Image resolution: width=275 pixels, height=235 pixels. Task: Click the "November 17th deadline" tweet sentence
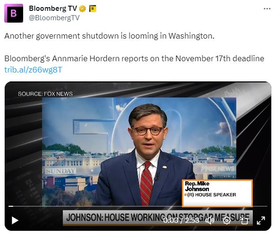(134, 58)
